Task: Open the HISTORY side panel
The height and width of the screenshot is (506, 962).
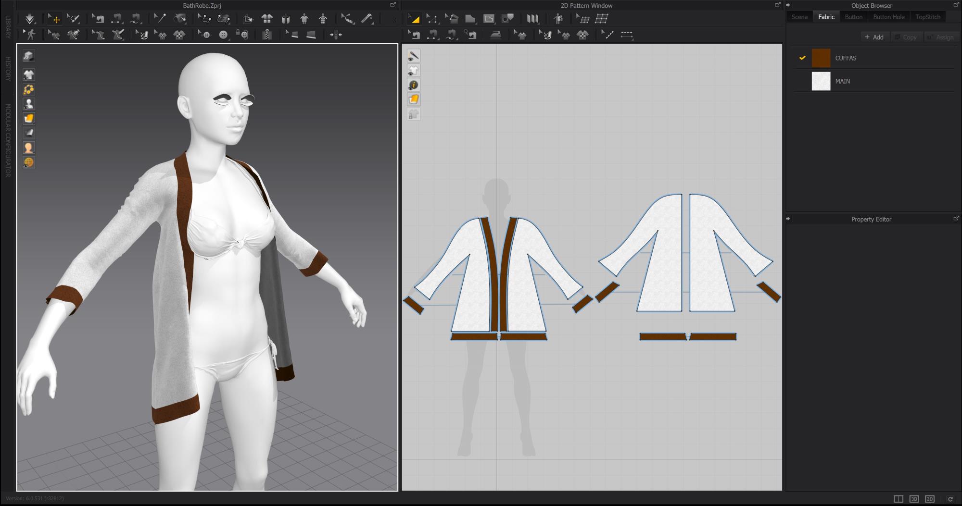Action: [8, 69]
